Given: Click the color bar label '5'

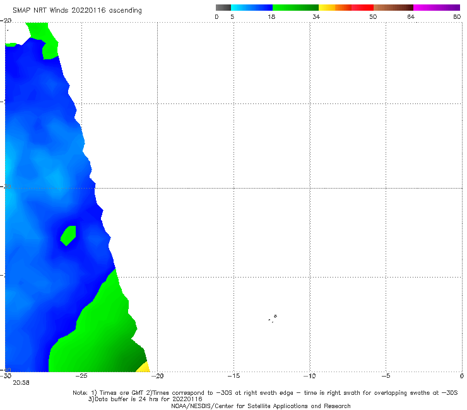Looking at the screenshot, I should (232, 16).
